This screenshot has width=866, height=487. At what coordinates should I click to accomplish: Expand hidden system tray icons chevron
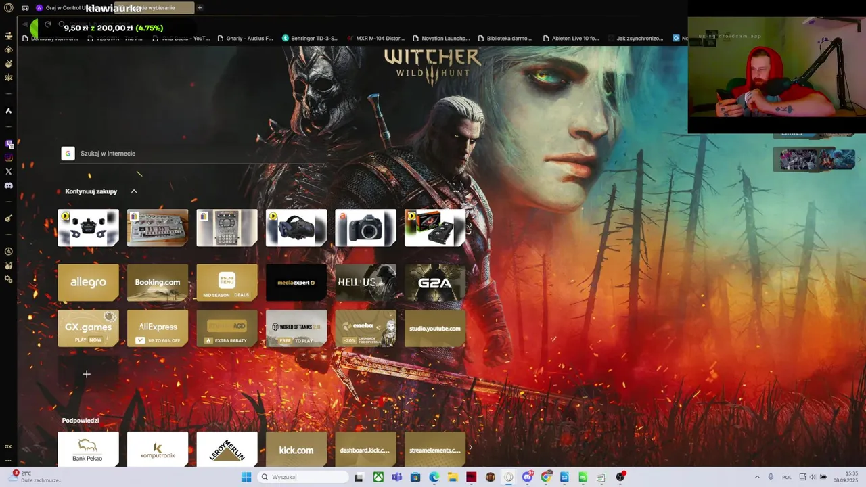pyautogui.click(x=757, y=477)
